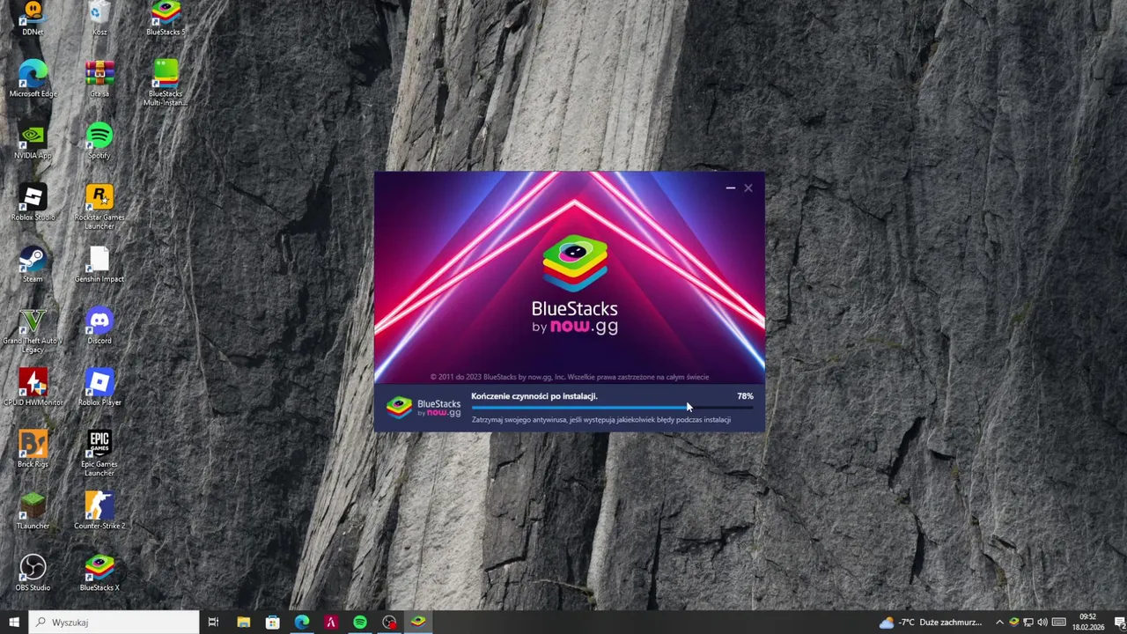
Task: Click the 78% progress percentage text
Action: (745, 396)
